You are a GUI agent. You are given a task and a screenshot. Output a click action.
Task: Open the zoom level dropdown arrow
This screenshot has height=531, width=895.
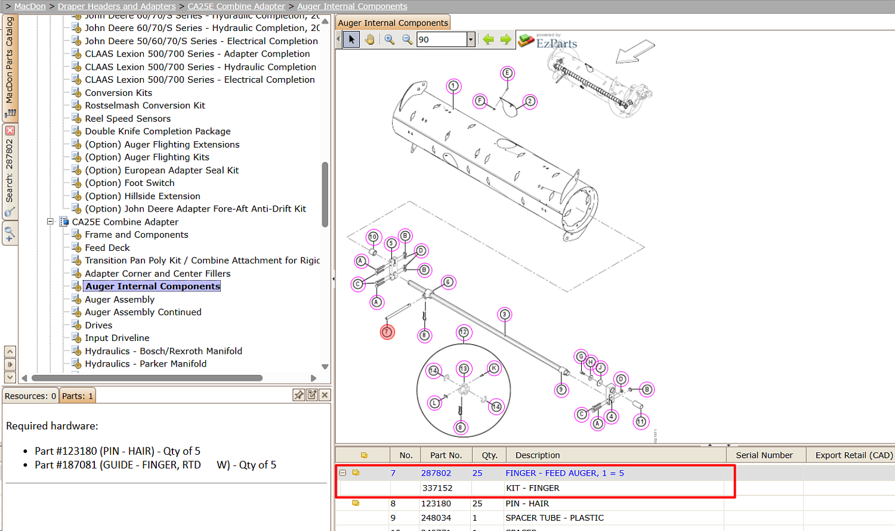pos(471,39)
